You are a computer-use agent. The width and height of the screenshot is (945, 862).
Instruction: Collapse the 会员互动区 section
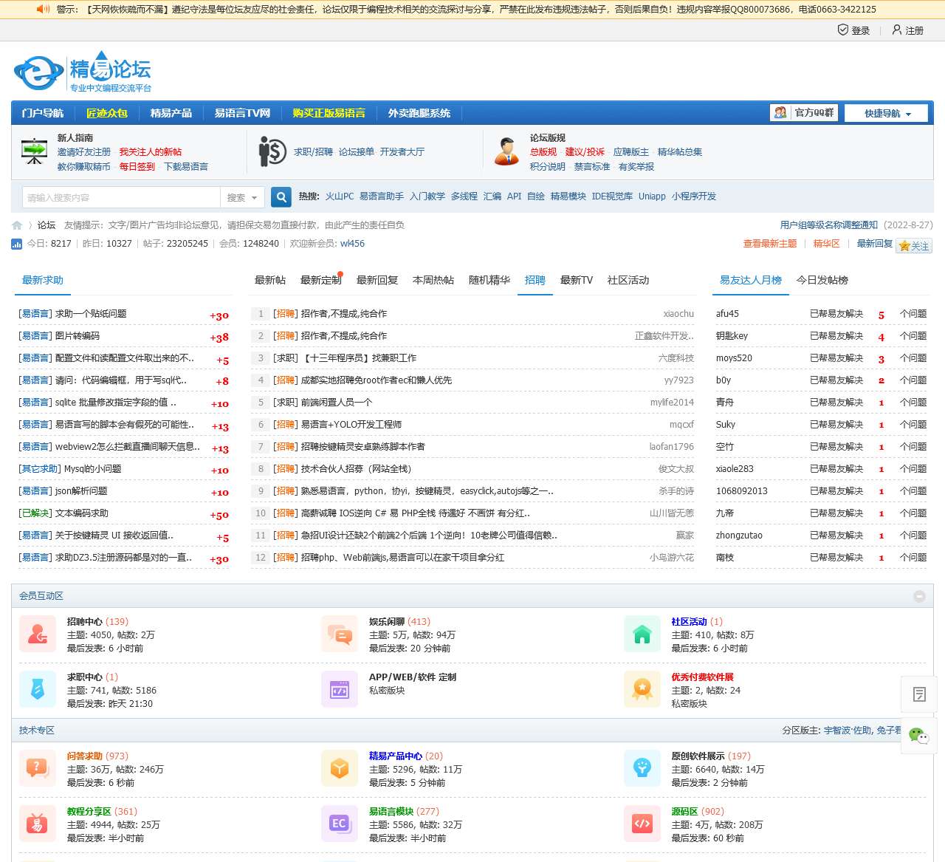(x=919, y=596)
